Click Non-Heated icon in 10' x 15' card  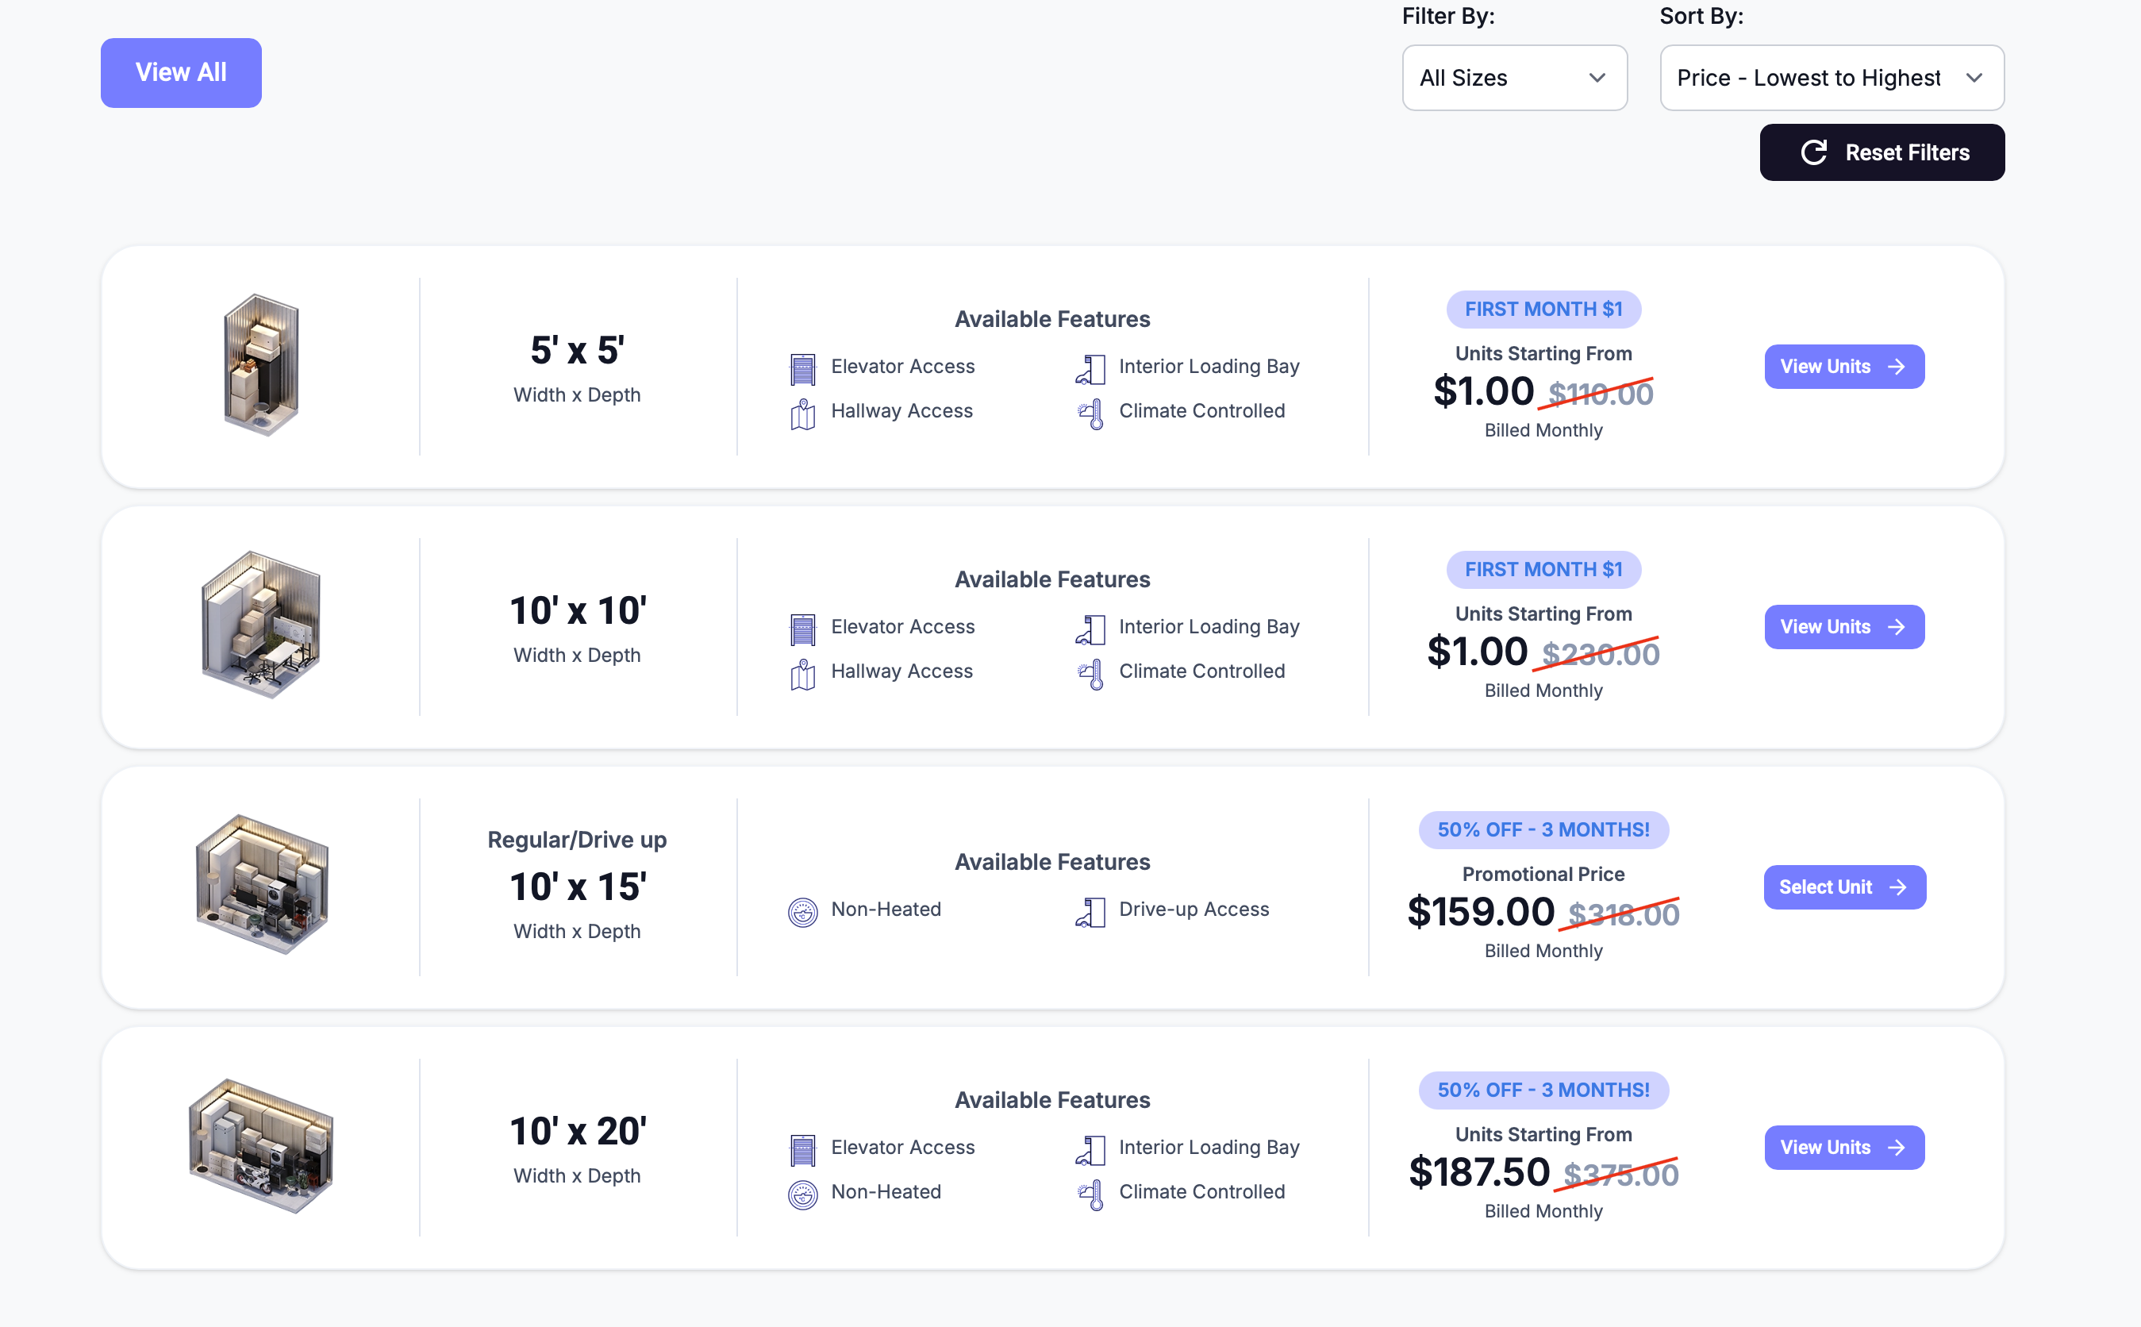point(802,912)
